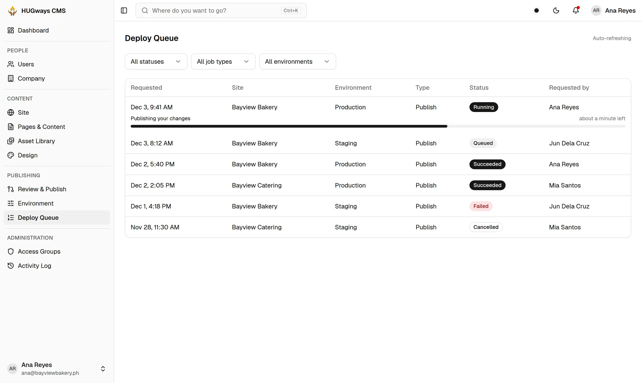Screen dimensions: 642x383
Task: Click the search magnifier icon
Action: click(x=145, y=10)
